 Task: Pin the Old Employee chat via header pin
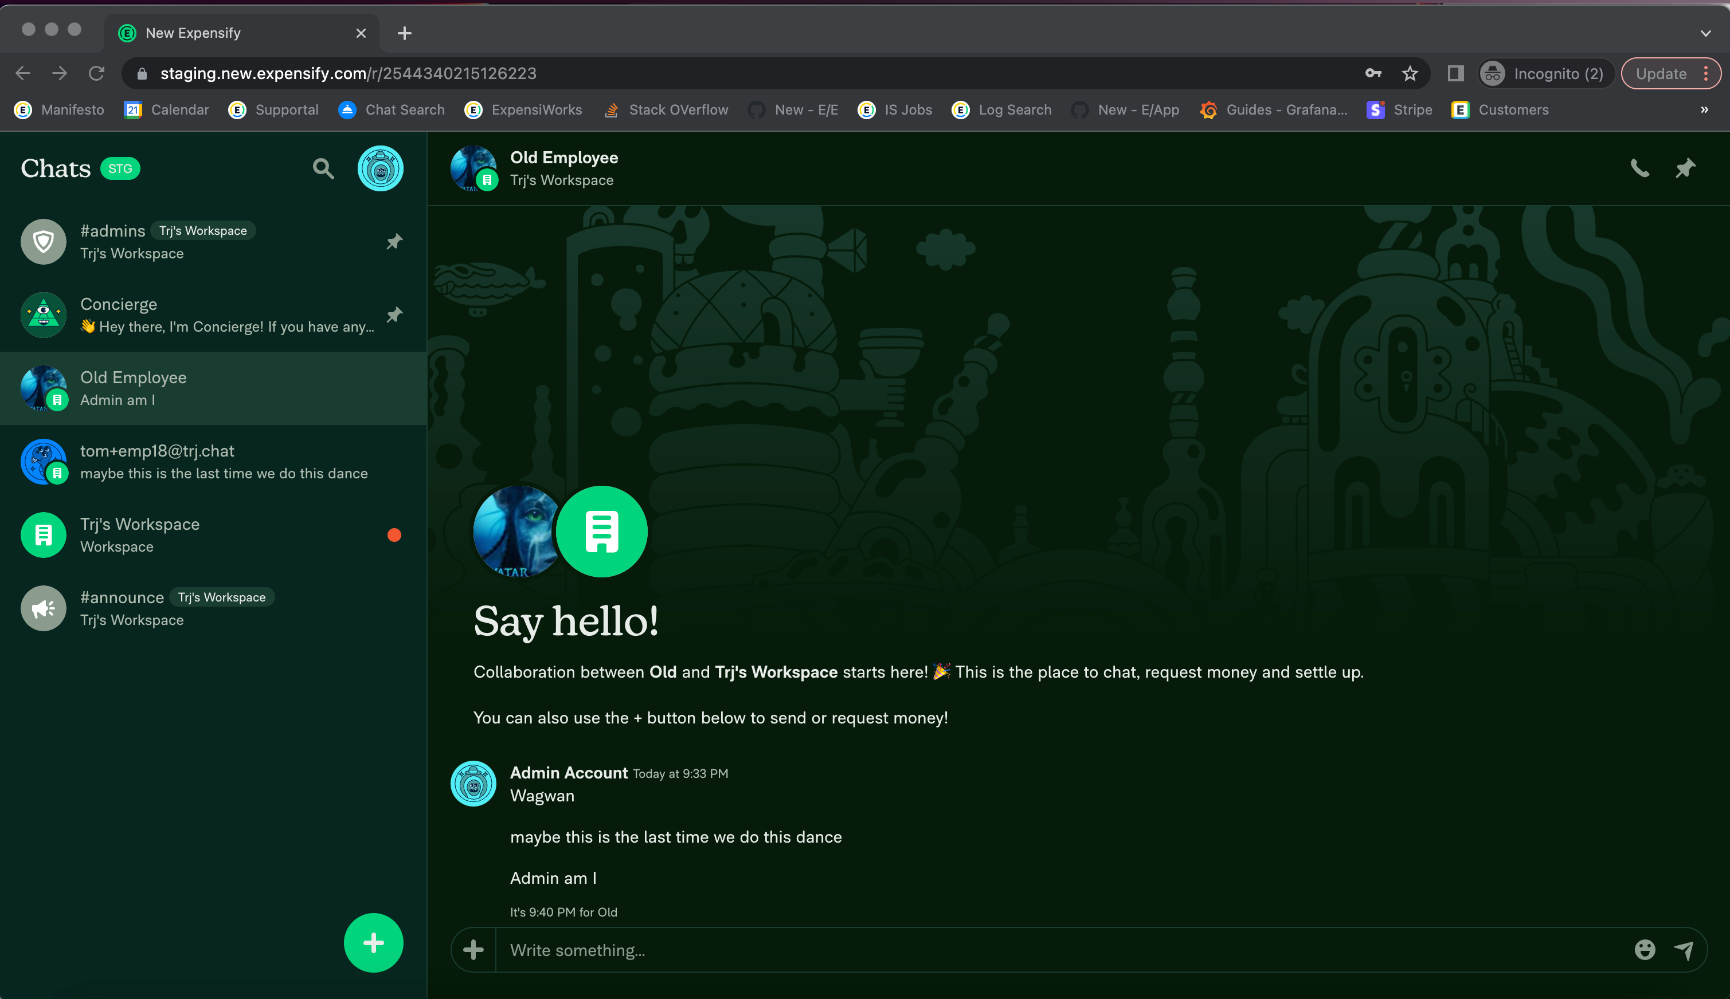[x=1685, y=169]
